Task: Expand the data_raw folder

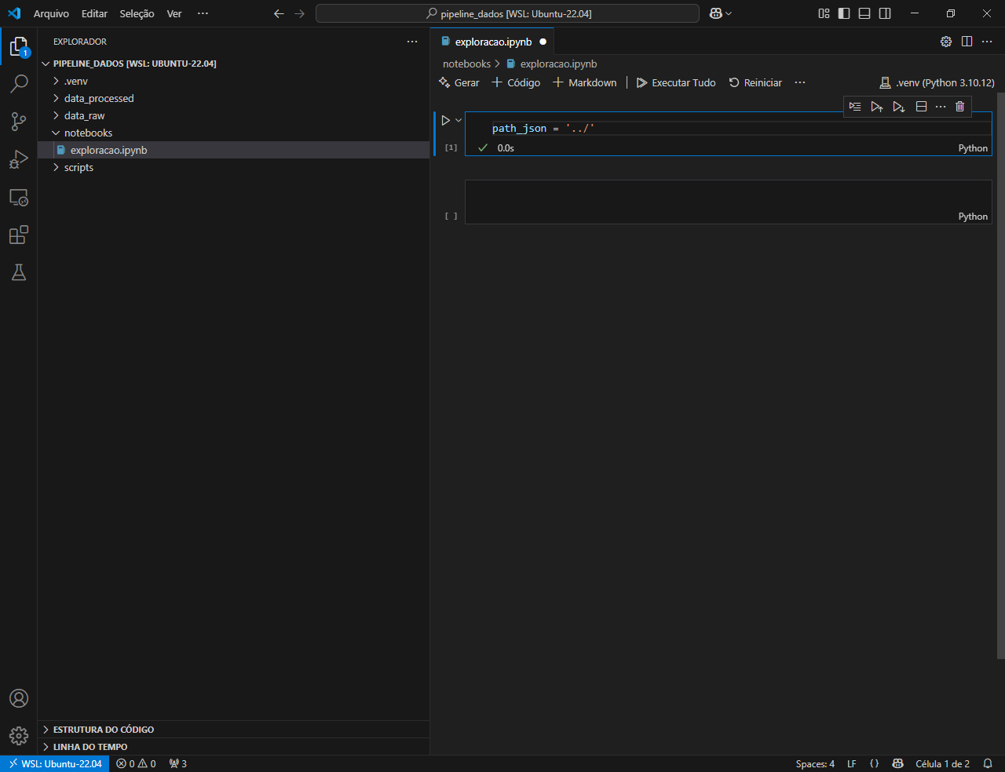Action: (233, 115)
